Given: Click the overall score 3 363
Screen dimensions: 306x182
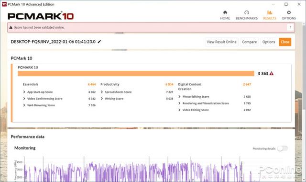Looking at the screenshot, I should point(263,73).
